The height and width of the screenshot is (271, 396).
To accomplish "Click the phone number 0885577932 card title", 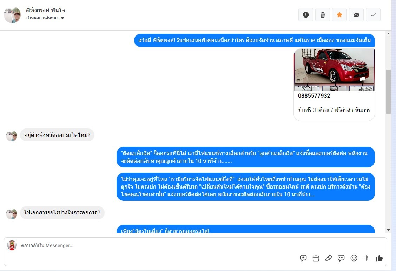I will coord(314,96).
